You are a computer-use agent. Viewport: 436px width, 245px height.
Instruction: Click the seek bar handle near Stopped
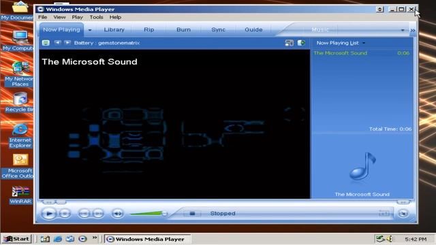tap(192, 213)
